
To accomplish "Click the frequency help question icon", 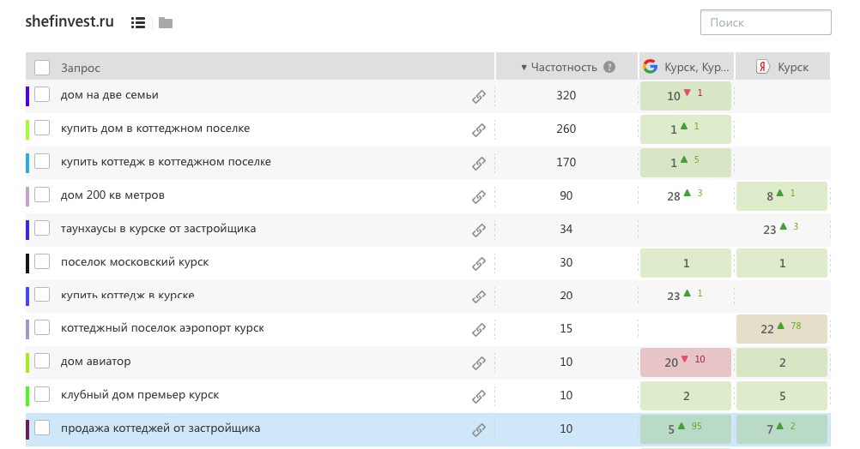I will coord(609,67).
